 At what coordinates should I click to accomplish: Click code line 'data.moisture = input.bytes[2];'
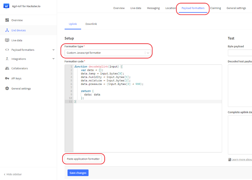click(x=106, y=81)
